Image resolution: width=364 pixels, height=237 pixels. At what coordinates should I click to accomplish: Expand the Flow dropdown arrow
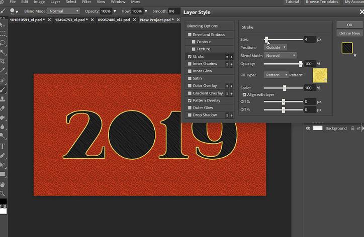(x=146, y=11)
